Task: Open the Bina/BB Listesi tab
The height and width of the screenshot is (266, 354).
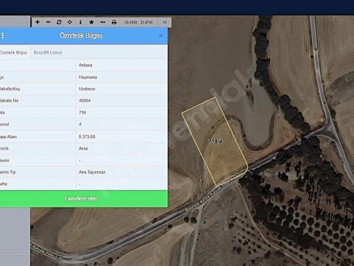Action: [x=48, y=53]
